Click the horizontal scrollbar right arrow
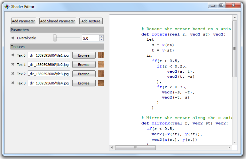This screenshot has height=159, width=246. [x=229, y=148]
